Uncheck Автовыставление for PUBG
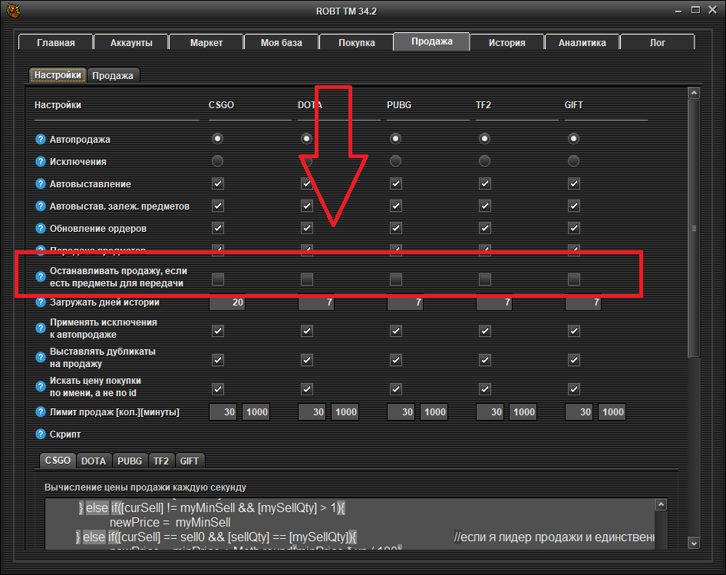This screenshot has height=575, width=726. (395, 184)
